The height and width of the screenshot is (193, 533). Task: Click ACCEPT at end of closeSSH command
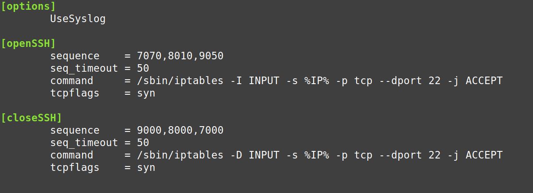484,155
